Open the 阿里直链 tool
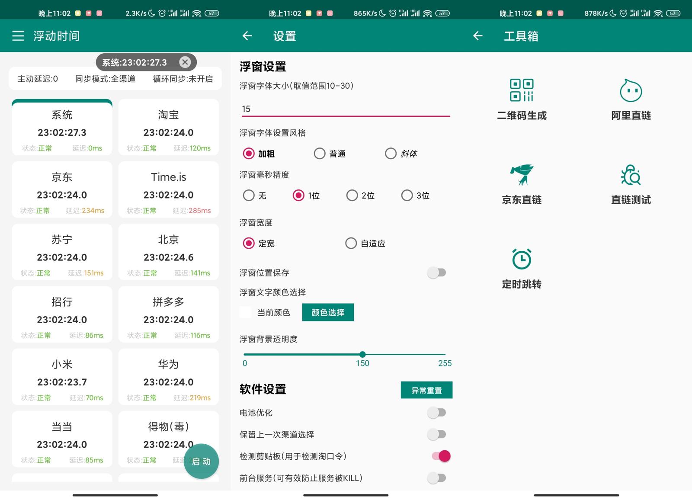 [631, 99]
